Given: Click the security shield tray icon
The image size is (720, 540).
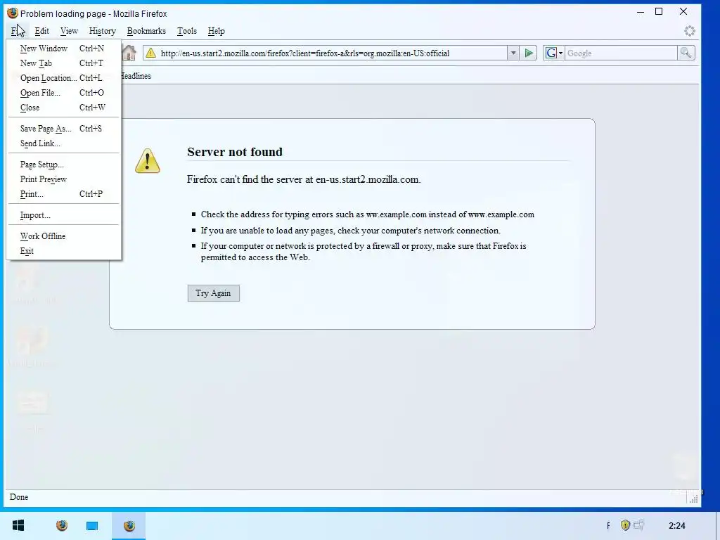Looking at the screenshot, I should [625, 525].
